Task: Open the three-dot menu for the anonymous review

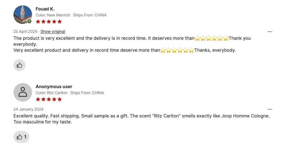Action: point(270,109)
